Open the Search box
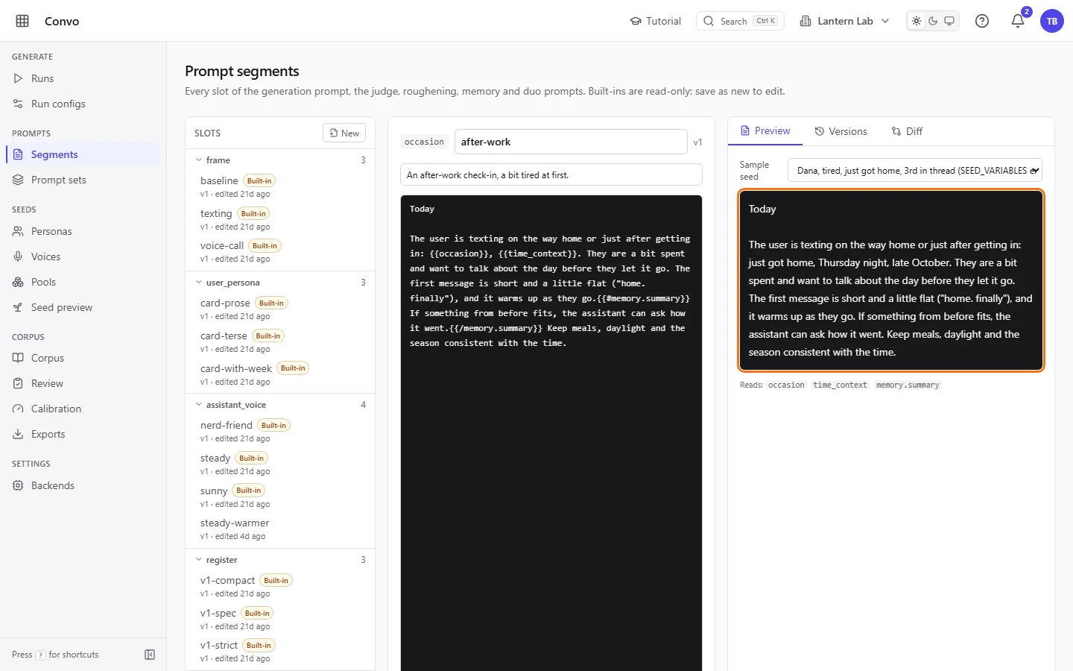Viewport: 1073px width, 671px height. point(740,21)
